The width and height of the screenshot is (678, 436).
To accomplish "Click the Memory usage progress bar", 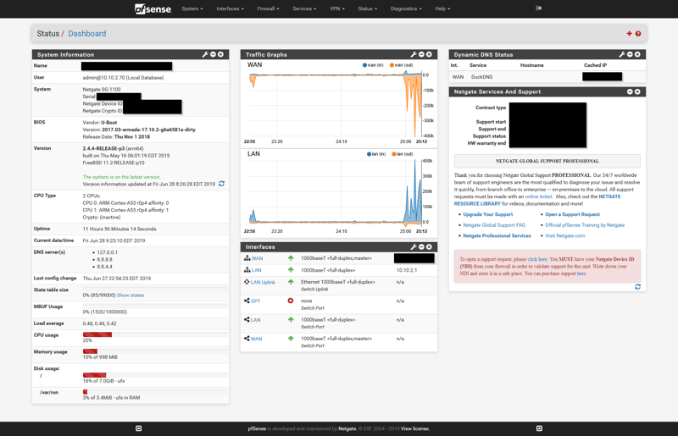I will tap(155, 351).
